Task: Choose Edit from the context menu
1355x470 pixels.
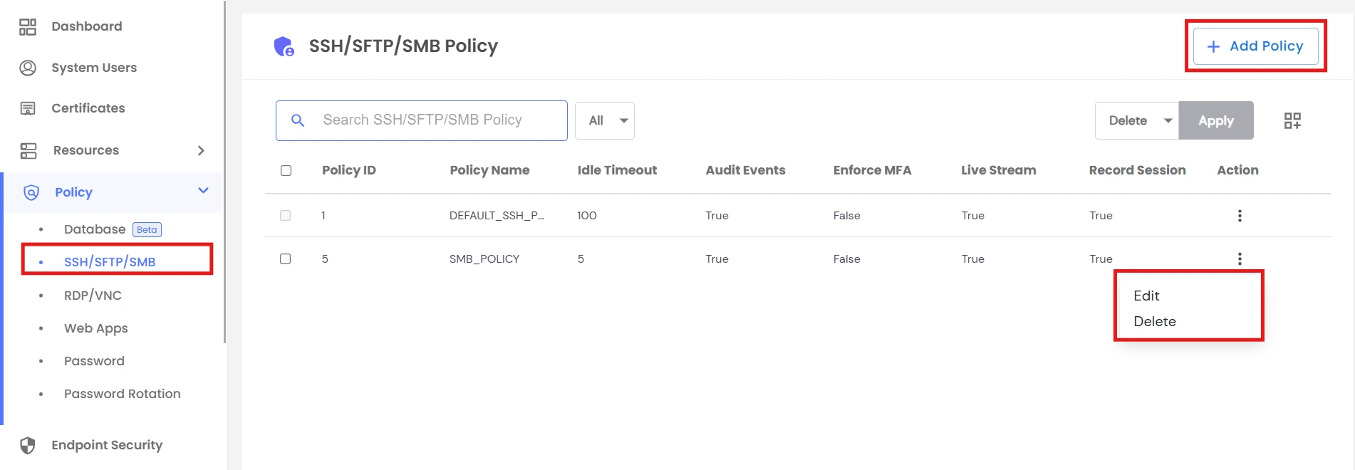Action: 1146,296
